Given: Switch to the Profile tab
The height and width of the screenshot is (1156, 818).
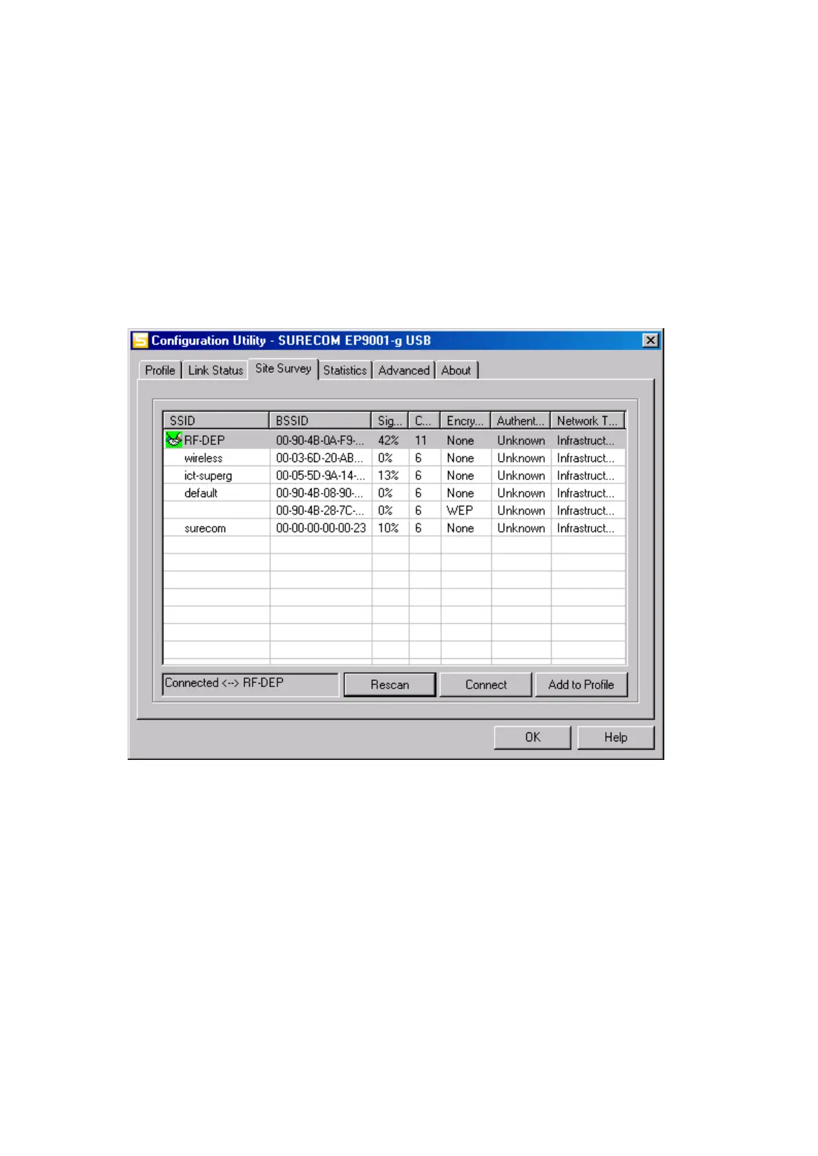Looking at the screenshot, I should tap(160, 370).
